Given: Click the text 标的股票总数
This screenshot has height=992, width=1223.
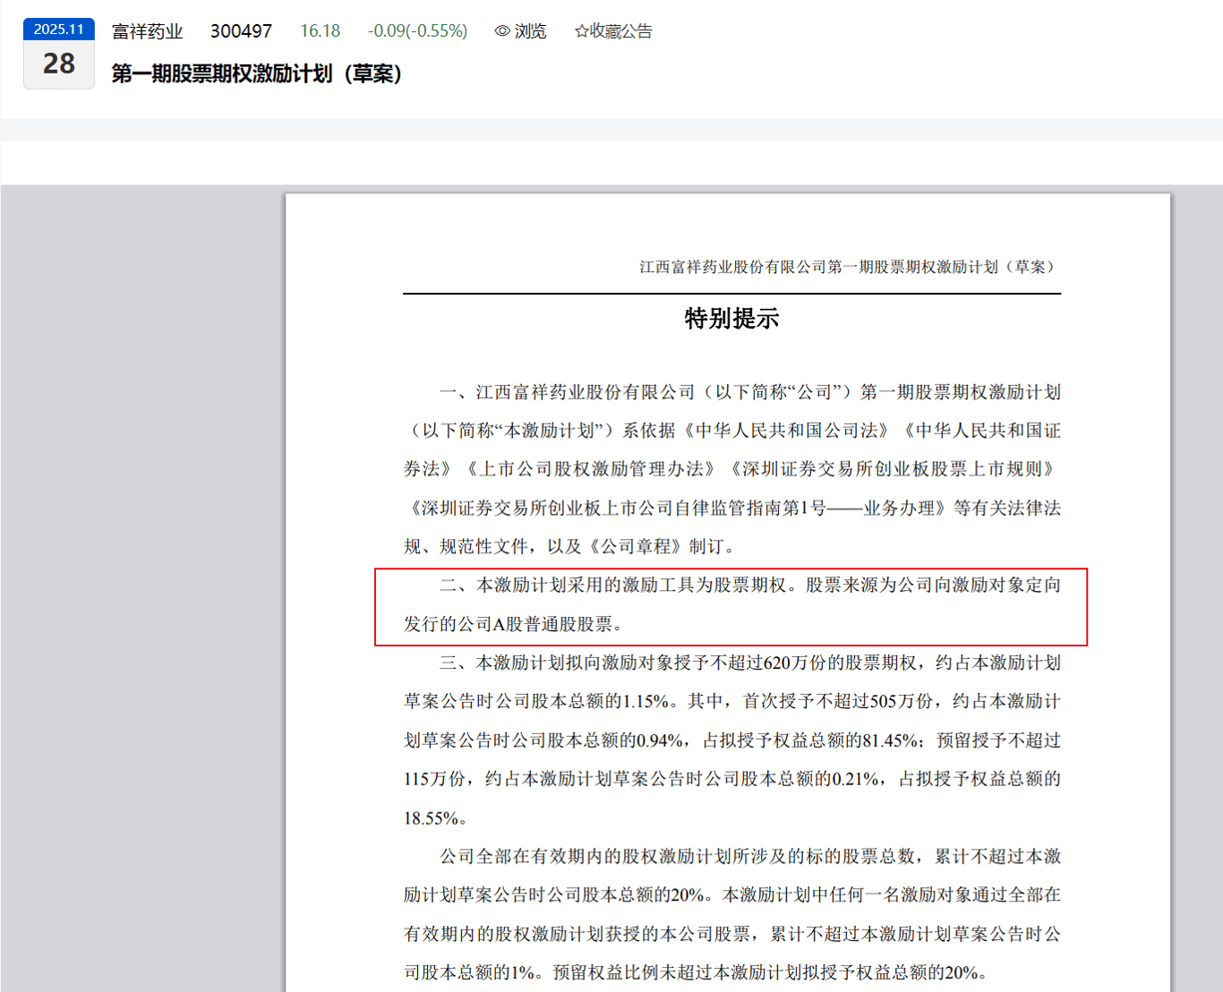Looking at the screenshot, I should (860, 857).
